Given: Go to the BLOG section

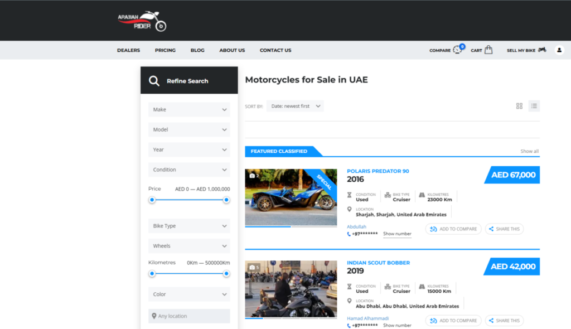Looking at the screenshot, I should pyautogui.click(x=197, y=50).
